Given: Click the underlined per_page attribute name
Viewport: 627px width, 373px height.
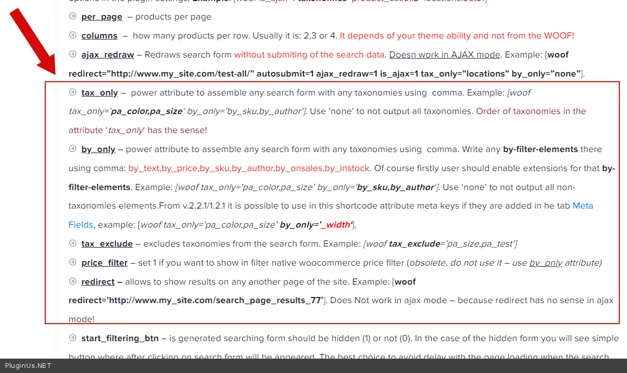Looking at the screenshot, I should point(102,17).
